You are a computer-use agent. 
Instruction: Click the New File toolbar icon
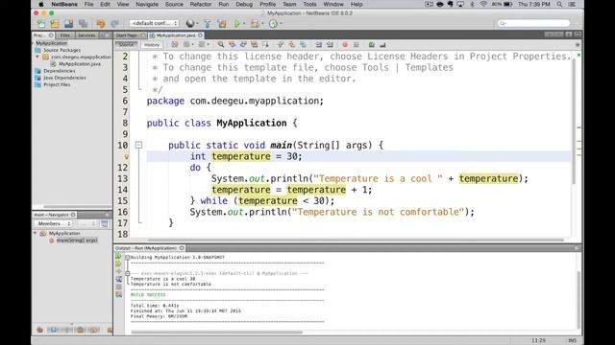point(41,23)
